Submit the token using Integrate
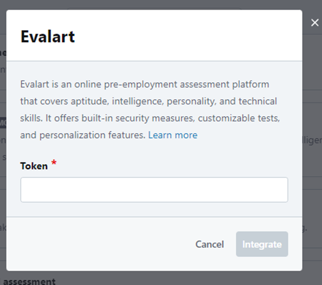 (x=262, y=244)
